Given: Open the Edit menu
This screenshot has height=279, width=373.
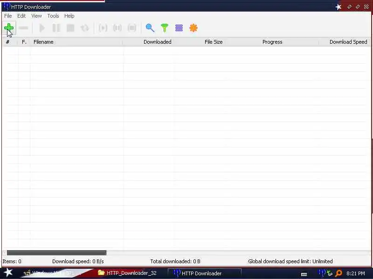Looking at the screenshot, I should coord(21,16).
